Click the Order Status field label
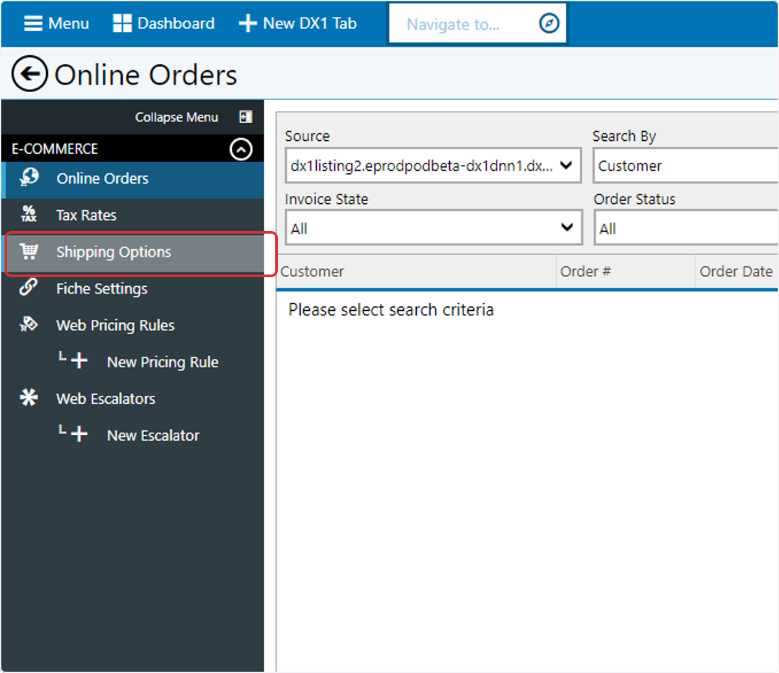This screenshot has height=673, width=779. (x=635, y=199)
